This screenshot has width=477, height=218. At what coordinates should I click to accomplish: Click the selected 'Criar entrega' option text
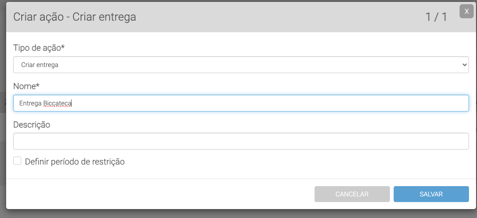40,65
